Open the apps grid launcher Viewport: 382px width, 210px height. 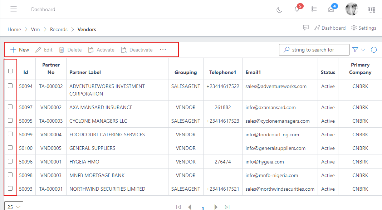pos(372,10)
